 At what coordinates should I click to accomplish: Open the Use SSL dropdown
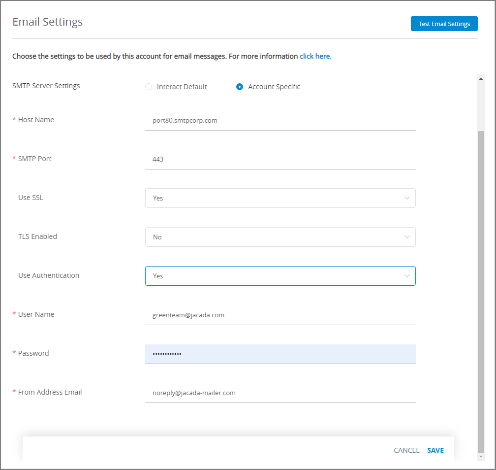click(280, 198)
